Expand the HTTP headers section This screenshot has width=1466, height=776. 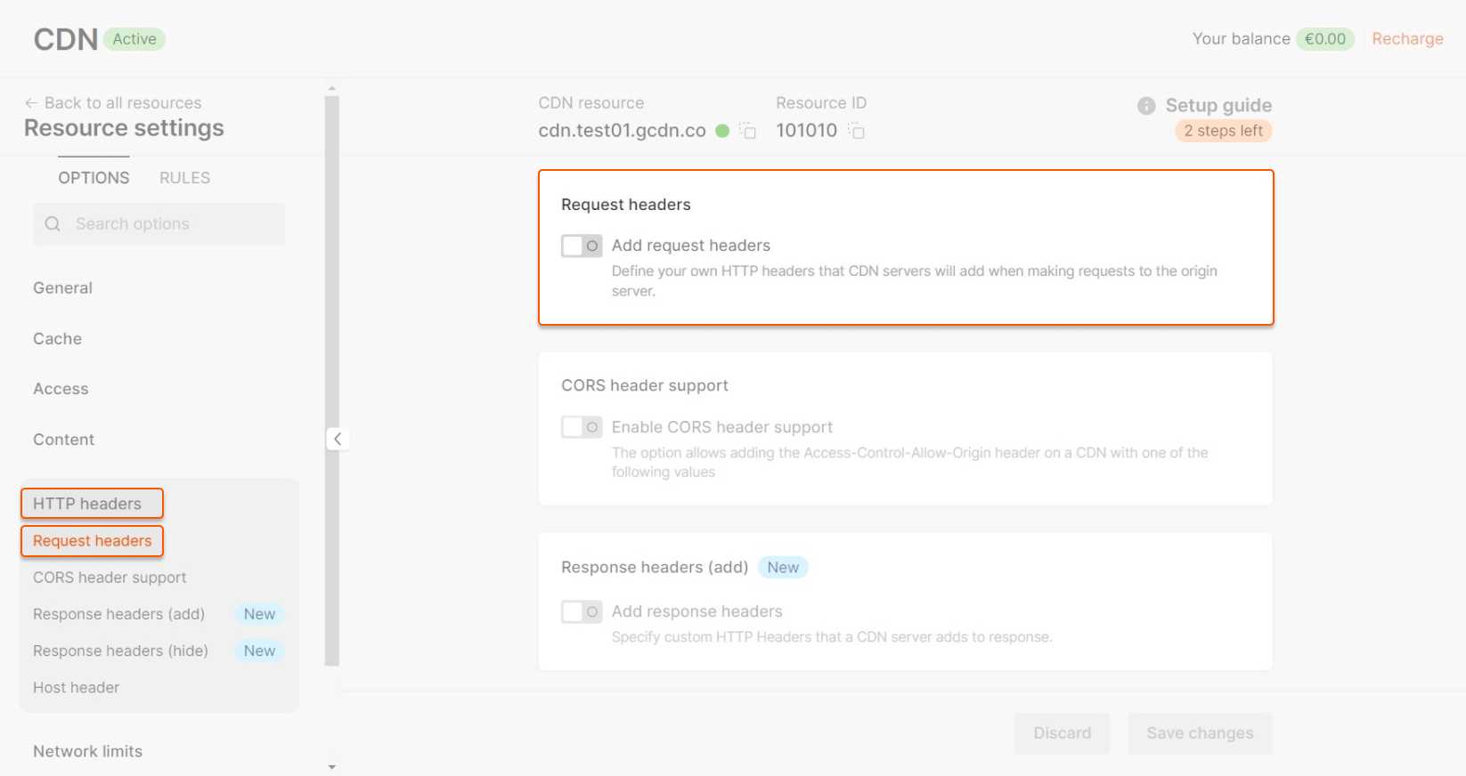[87, 504]
